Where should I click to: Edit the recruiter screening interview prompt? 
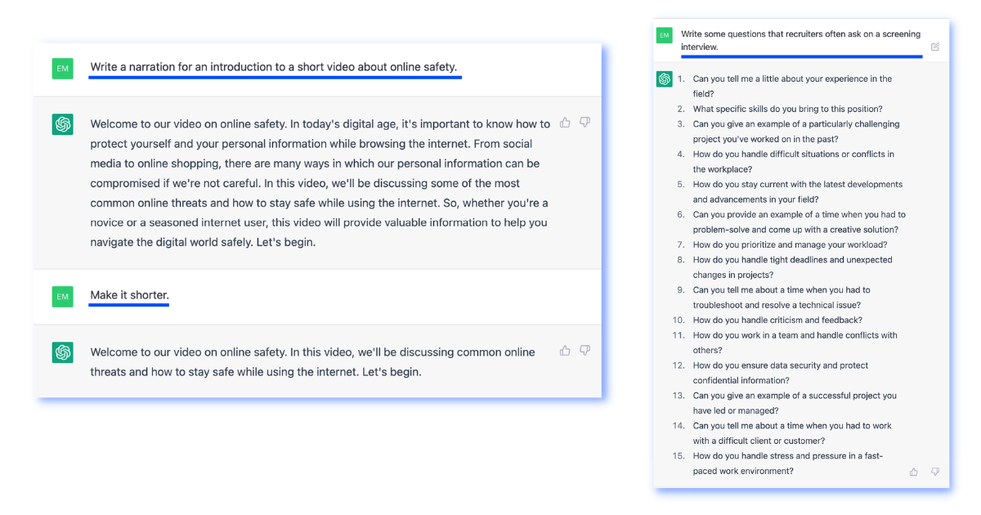click(x=935, y=47)
